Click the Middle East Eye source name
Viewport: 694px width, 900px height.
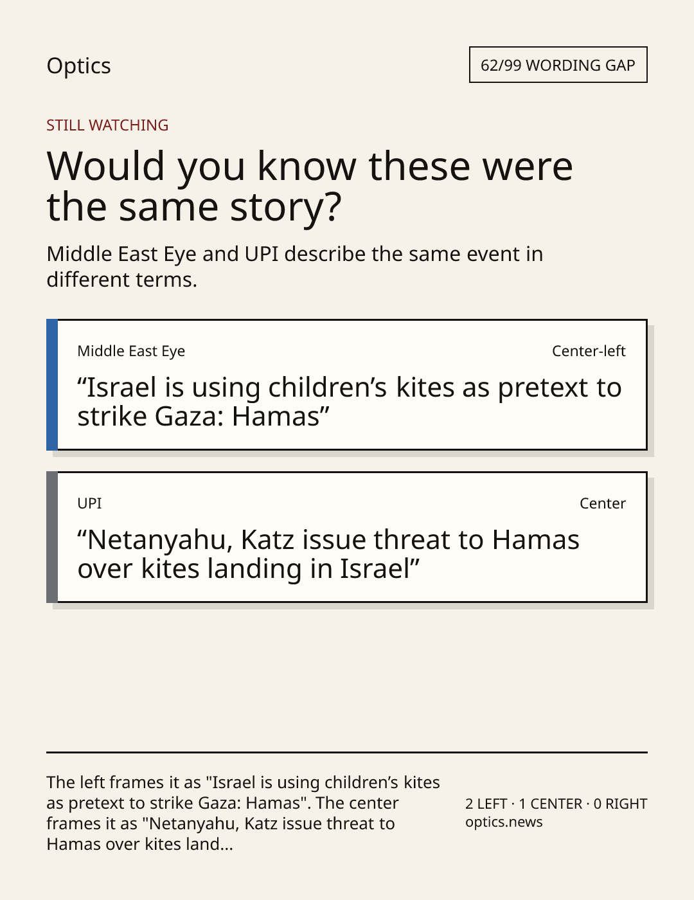coord(131,351)
